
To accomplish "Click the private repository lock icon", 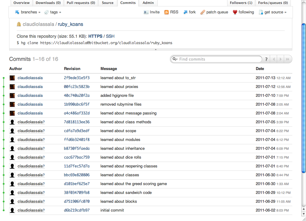I will click(19, 24).
